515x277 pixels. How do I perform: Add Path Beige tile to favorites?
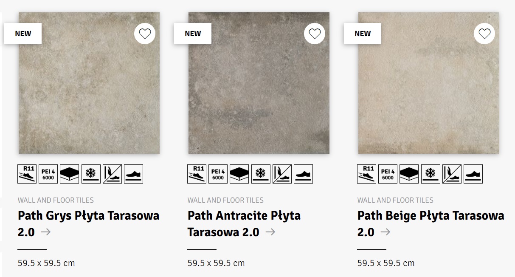tap(484, 34)
